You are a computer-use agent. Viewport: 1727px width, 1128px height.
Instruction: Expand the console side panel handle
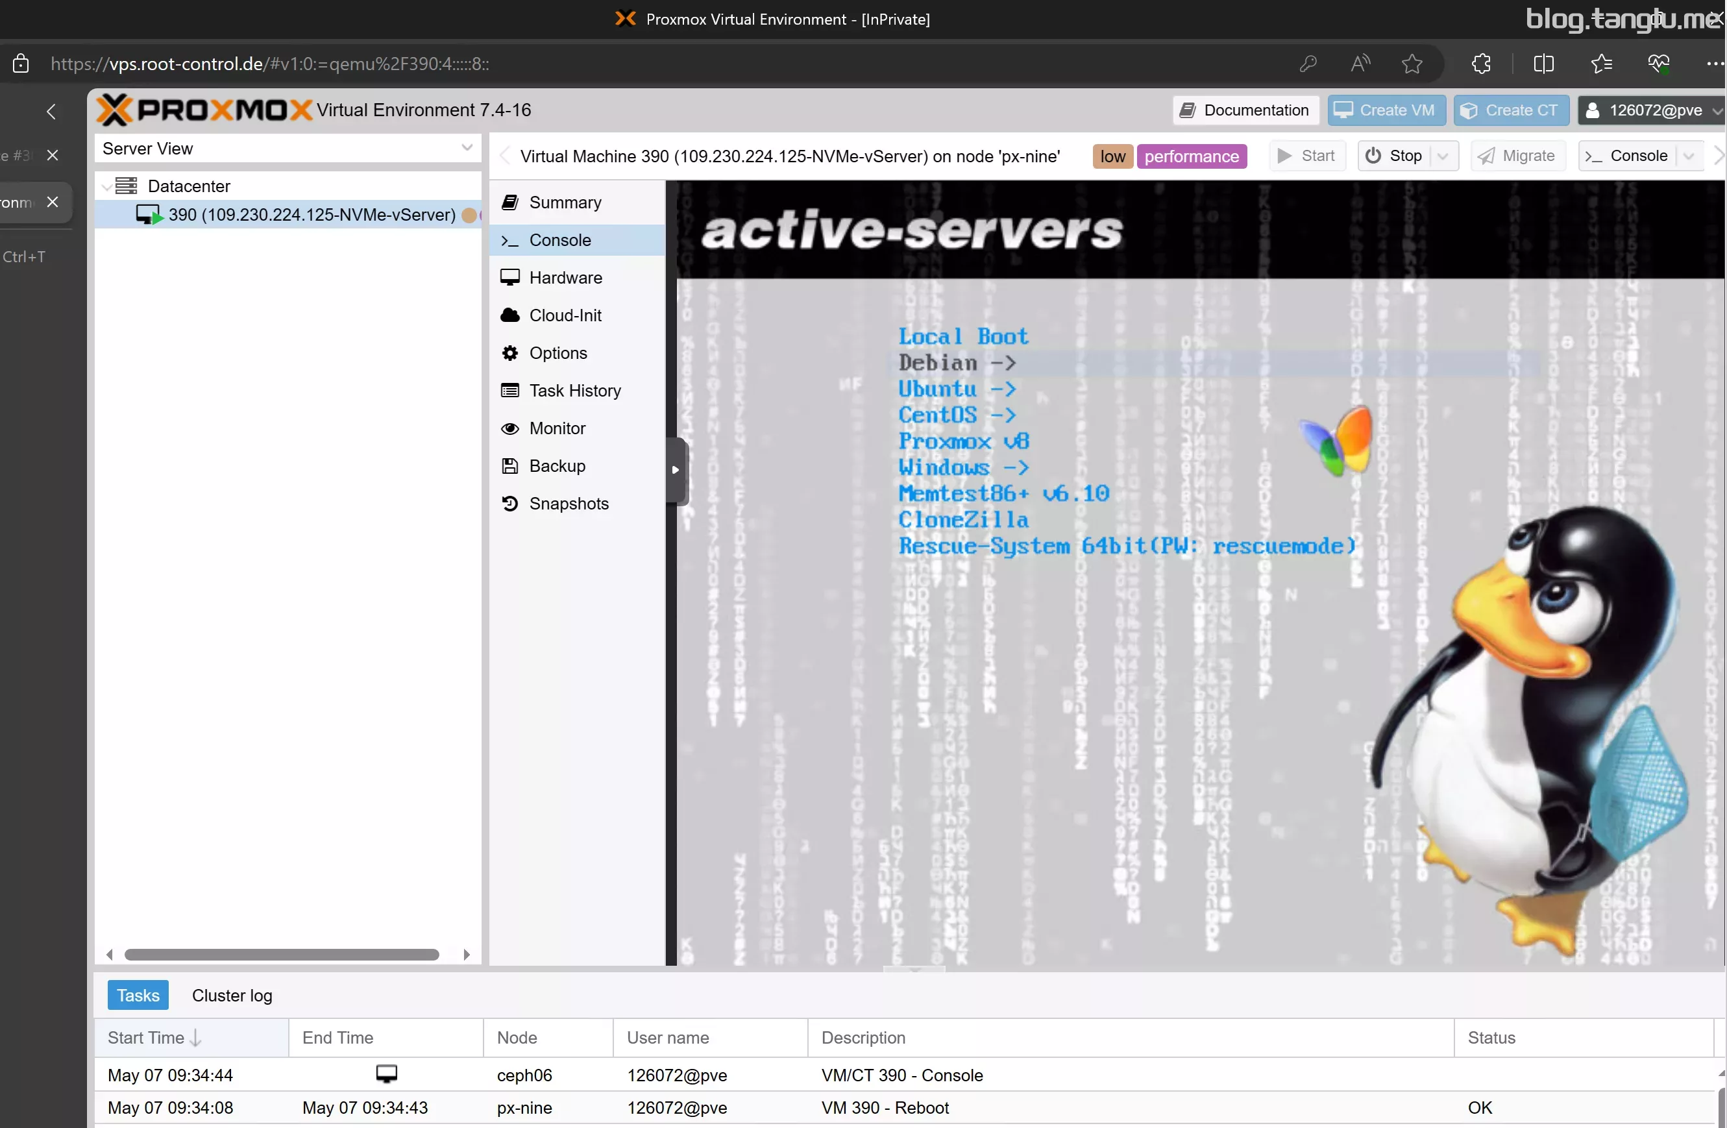(x=675, y=471)
